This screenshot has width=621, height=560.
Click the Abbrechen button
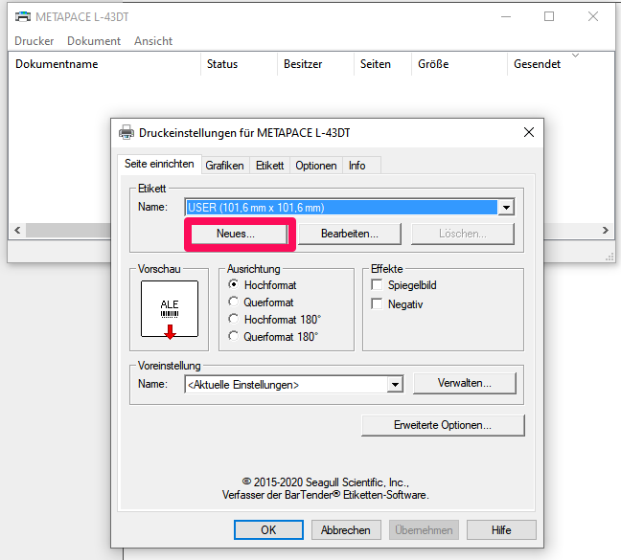(346, 530)
